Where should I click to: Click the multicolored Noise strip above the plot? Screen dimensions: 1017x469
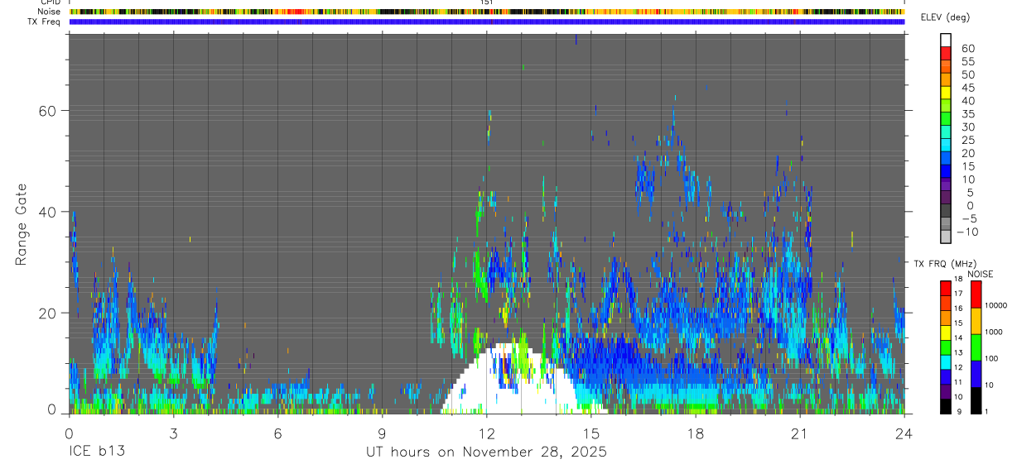[x=487, y=12]
